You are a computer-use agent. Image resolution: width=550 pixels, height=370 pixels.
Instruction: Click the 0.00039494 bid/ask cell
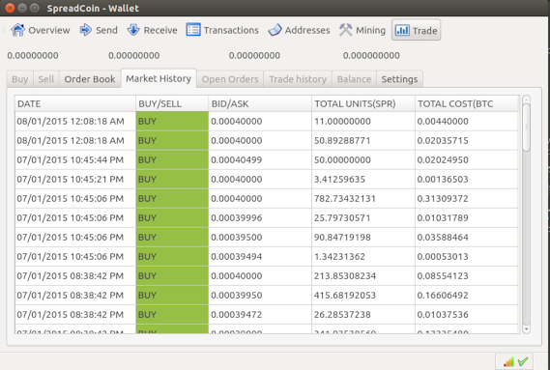(260, 256)
